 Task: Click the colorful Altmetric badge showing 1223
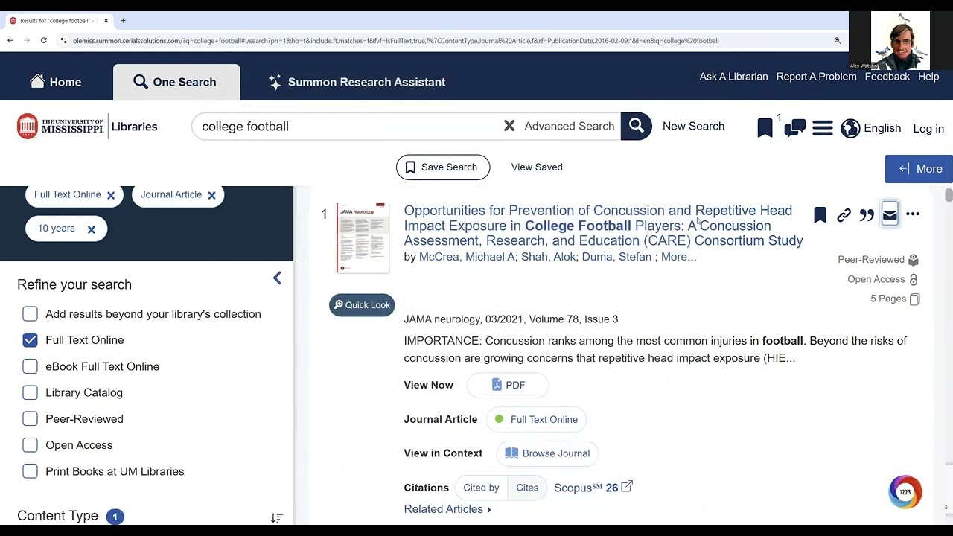905,492
